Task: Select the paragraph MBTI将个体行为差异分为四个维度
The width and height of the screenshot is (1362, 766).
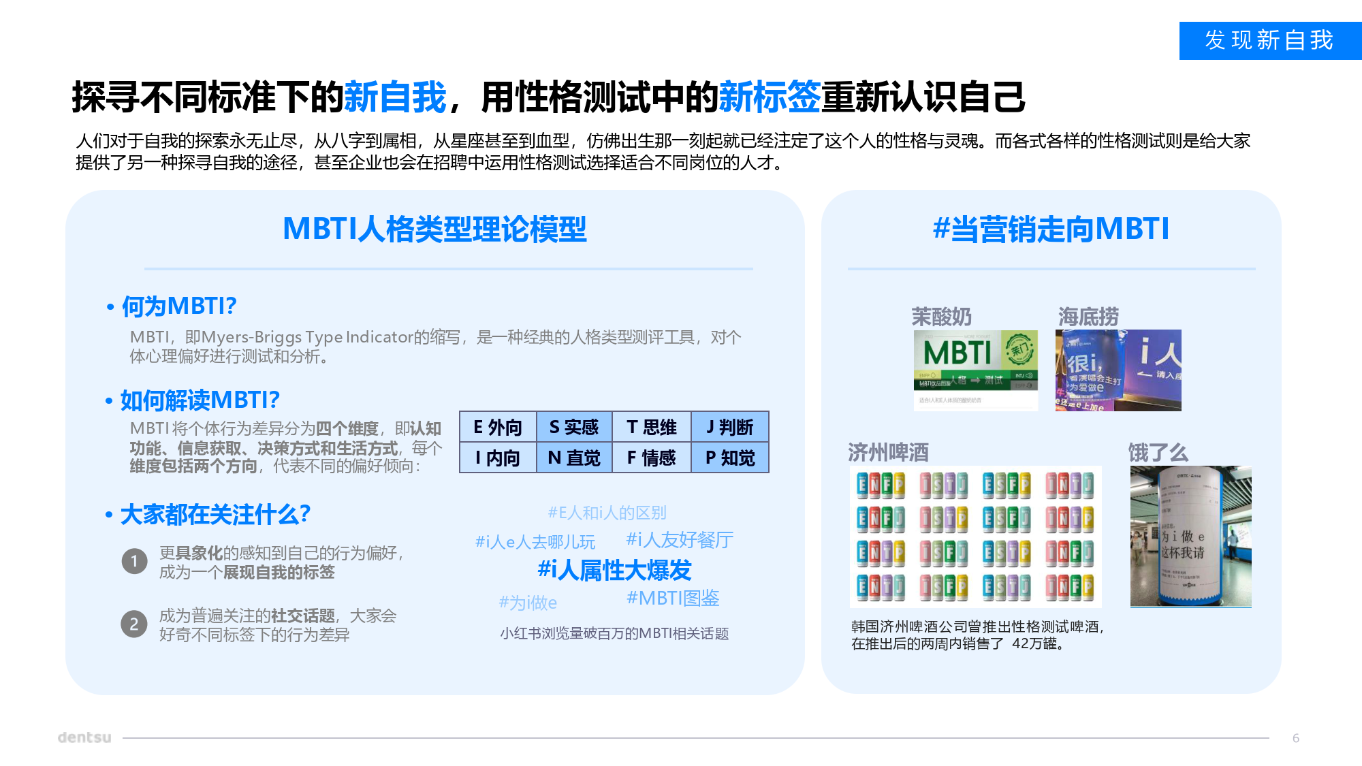Action: point(286,447)
